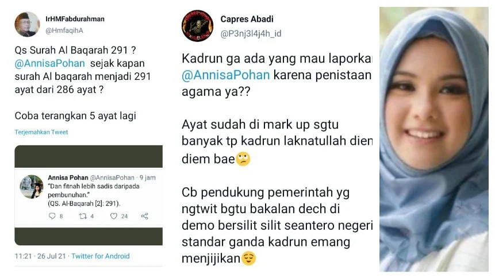Click the retweet icon with 4 count

point(83,216)
